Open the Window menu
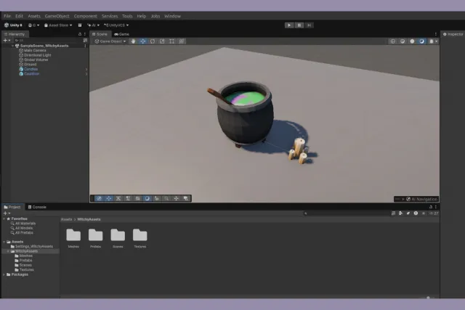Screen dimensions: 465x310 click(x=172, y=16)
